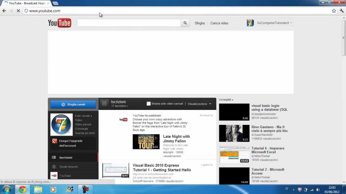Expand the 17 iscrizioni link
Image resolution: width=346 pixels, height=194 pixels.
[x=119, y=106]
